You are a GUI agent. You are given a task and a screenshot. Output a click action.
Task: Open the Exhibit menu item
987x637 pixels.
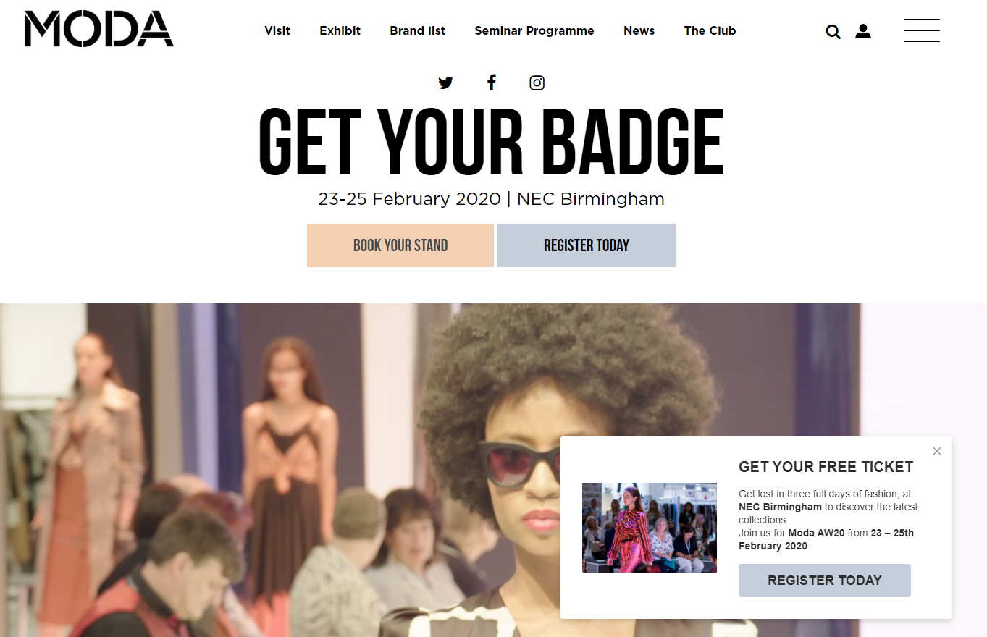click(340, 30)
